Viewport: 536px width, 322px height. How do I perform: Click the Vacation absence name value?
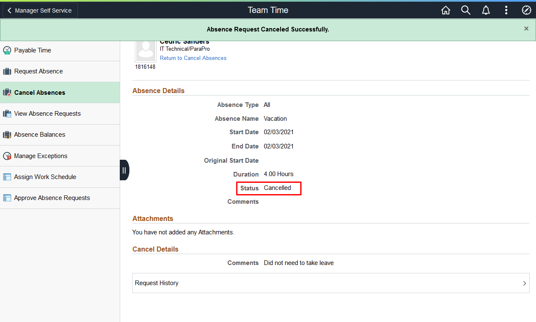pos(275,119)
